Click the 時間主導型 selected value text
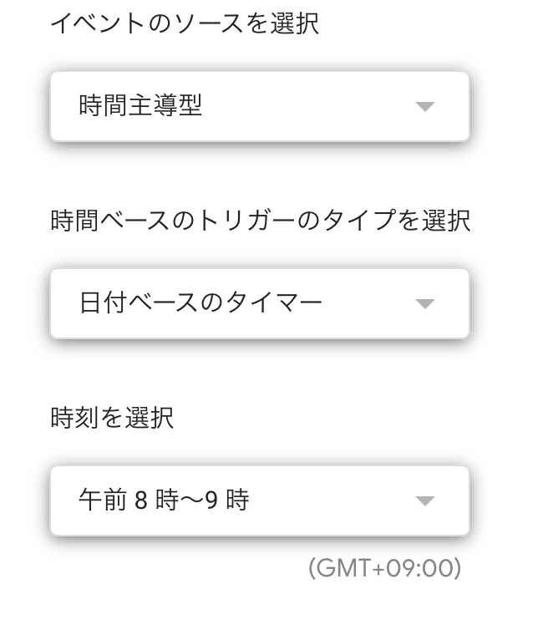The height and width of the screenshot is (630, 548). pos(140,106)
